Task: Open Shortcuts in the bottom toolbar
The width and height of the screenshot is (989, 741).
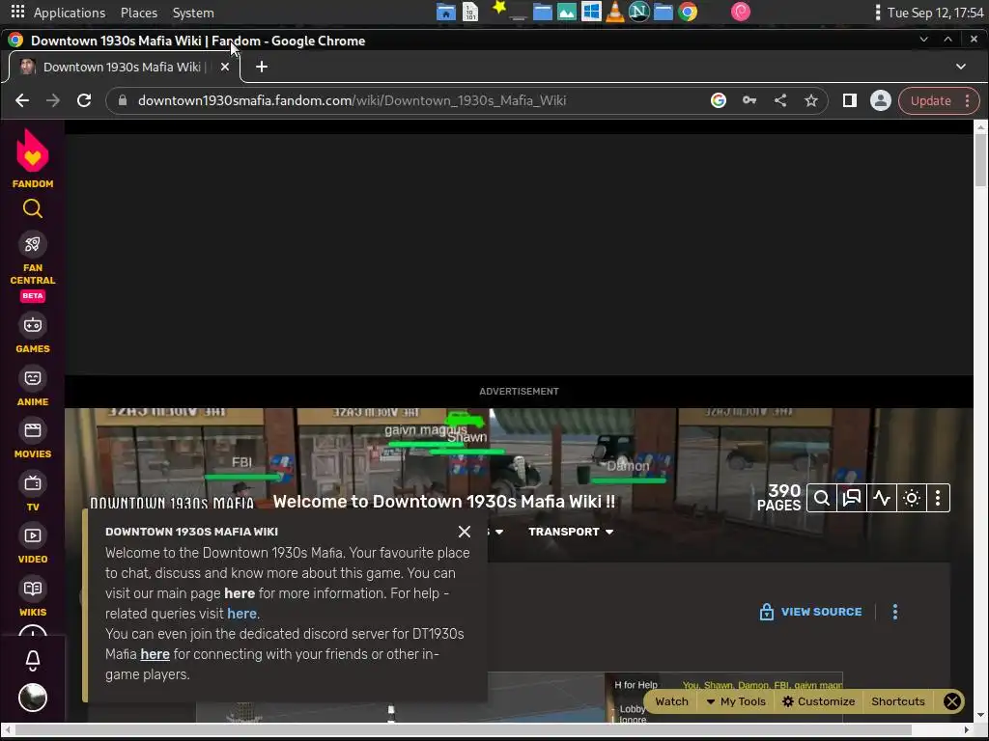Action: [x=897, y=701]
